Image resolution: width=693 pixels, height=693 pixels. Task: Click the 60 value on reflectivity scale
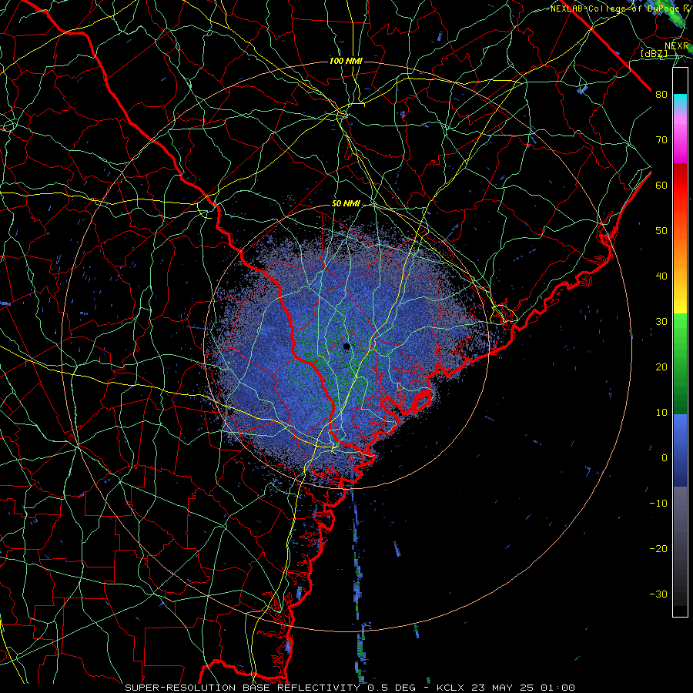[x=661, y=185]
